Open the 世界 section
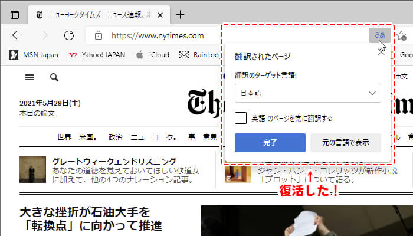413x236 pixels. coord(64,137)
